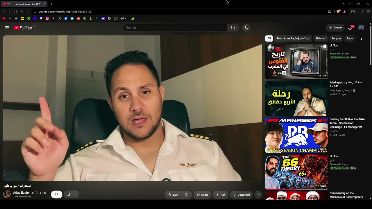This screenshot has height=209, width=372.
Task: Select the Related filter chip
Action: pyautogui.click(x=321, y=38)
